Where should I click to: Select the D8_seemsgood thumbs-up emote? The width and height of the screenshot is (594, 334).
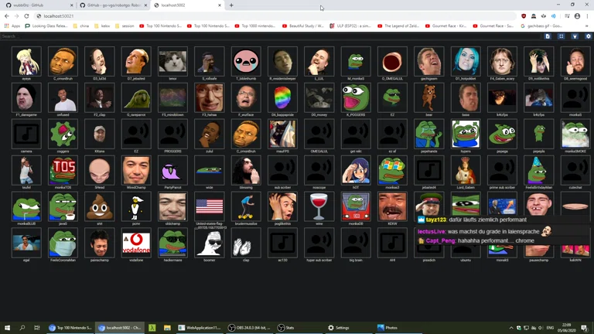[x=575, y=61]
